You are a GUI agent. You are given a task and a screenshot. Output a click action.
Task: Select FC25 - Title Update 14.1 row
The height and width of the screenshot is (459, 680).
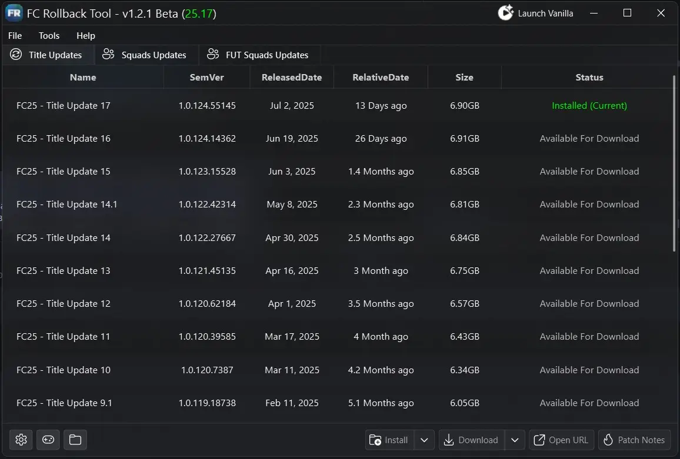pyautogui.click(x=337, y=204)
